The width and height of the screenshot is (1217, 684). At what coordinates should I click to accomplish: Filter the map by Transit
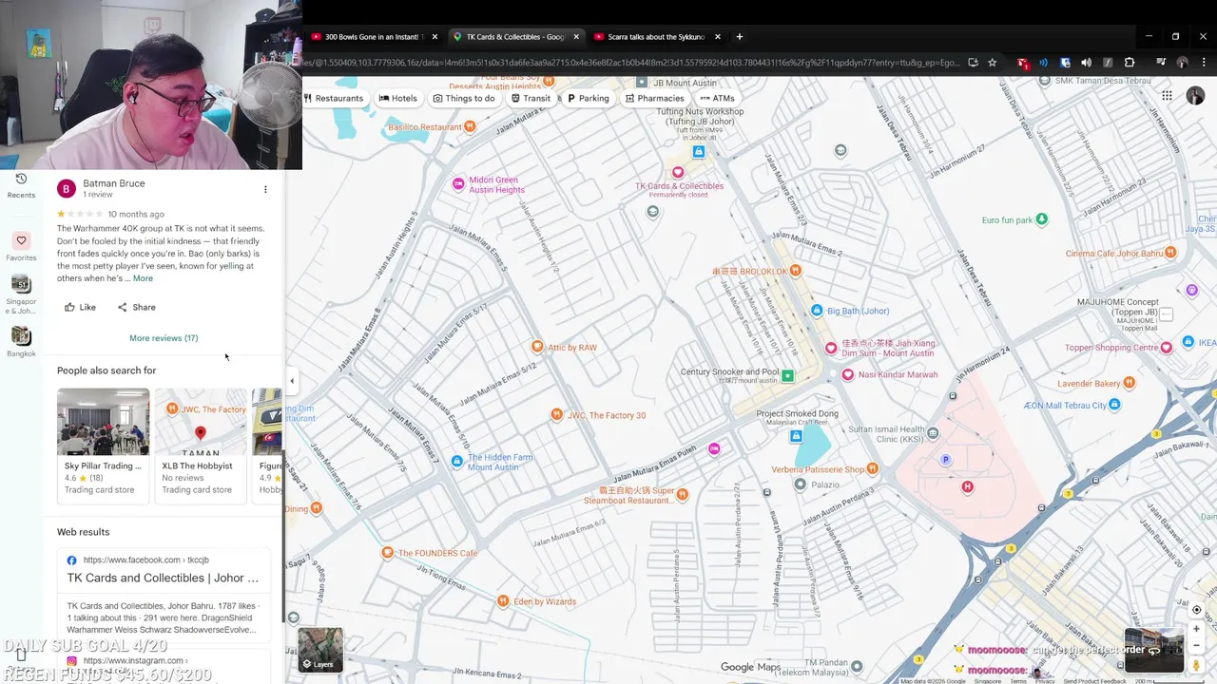pos(531,98)
